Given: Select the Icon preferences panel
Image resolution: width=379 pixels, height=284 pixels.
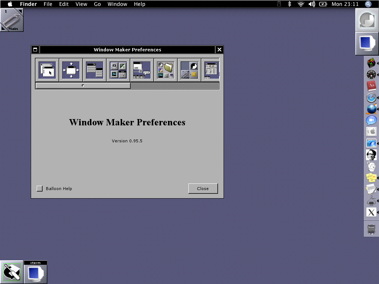Looking at the screenshot, I should point(118,70).
